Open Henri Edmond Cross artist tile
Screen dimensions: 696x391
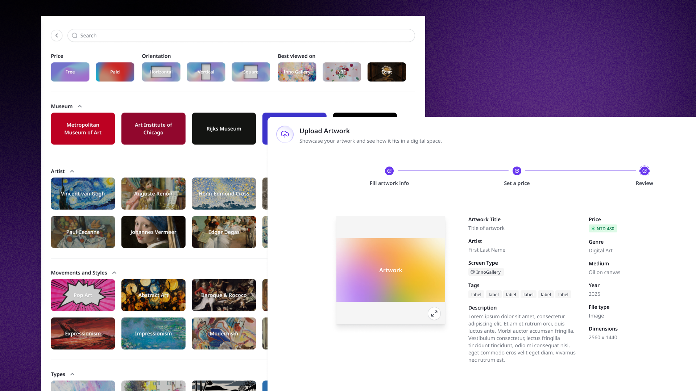(224, 194)
